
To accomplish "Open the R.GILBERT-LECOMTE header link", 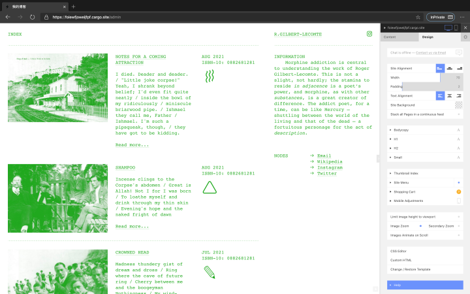I will (298, 34).
